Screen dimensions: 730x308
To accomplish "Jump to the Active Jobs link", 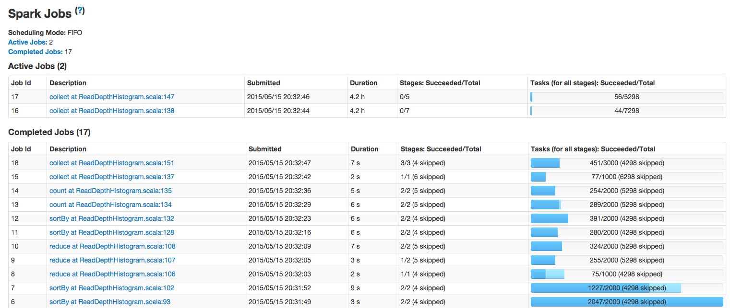I will tap(28, 42).
